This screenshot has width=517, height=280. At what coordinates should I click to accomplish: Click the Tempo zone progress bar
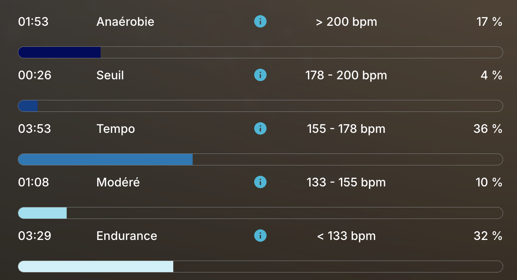point(260,159)
